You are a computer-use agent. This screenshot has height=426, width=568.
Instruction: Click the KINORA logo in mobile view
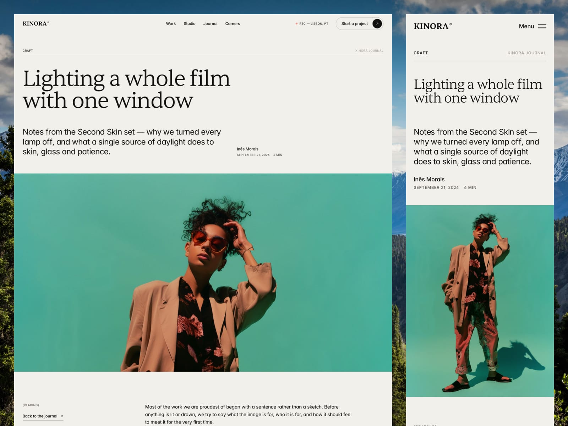coord(433,26)
